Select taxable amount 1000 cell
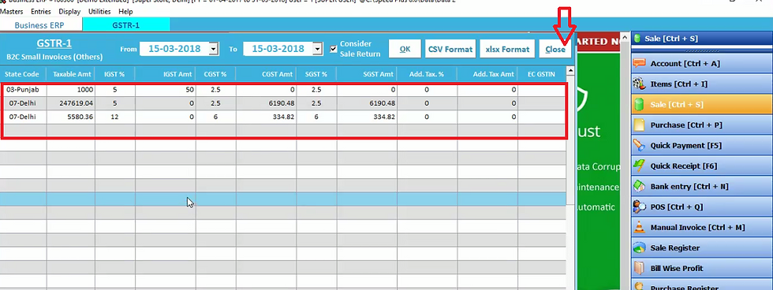 (71, 90)
